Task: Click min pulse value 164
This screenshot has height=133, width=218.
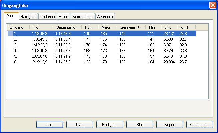Action: click(151, 51)
